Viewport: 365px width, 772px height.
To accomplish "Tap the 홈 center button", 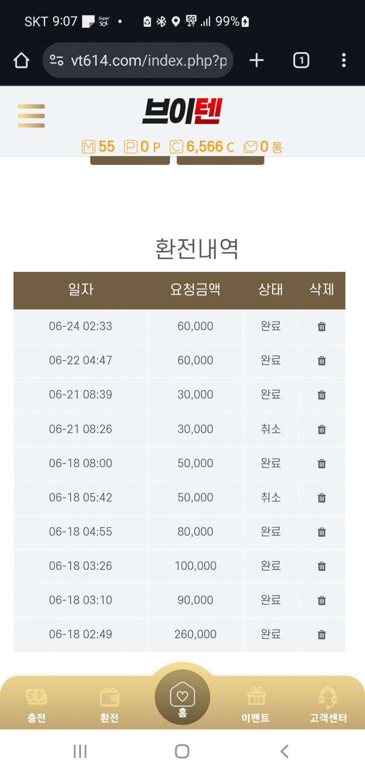I will point(182,697).
